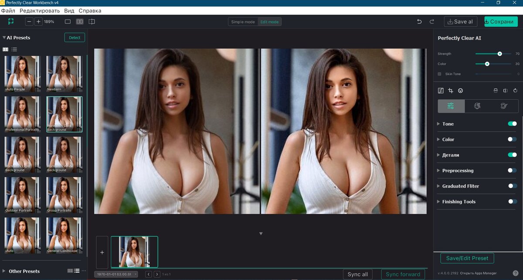Viewport: 523px width, 280px height.
Task: Expand the Other Presets section
Action: tap(4, 271)
